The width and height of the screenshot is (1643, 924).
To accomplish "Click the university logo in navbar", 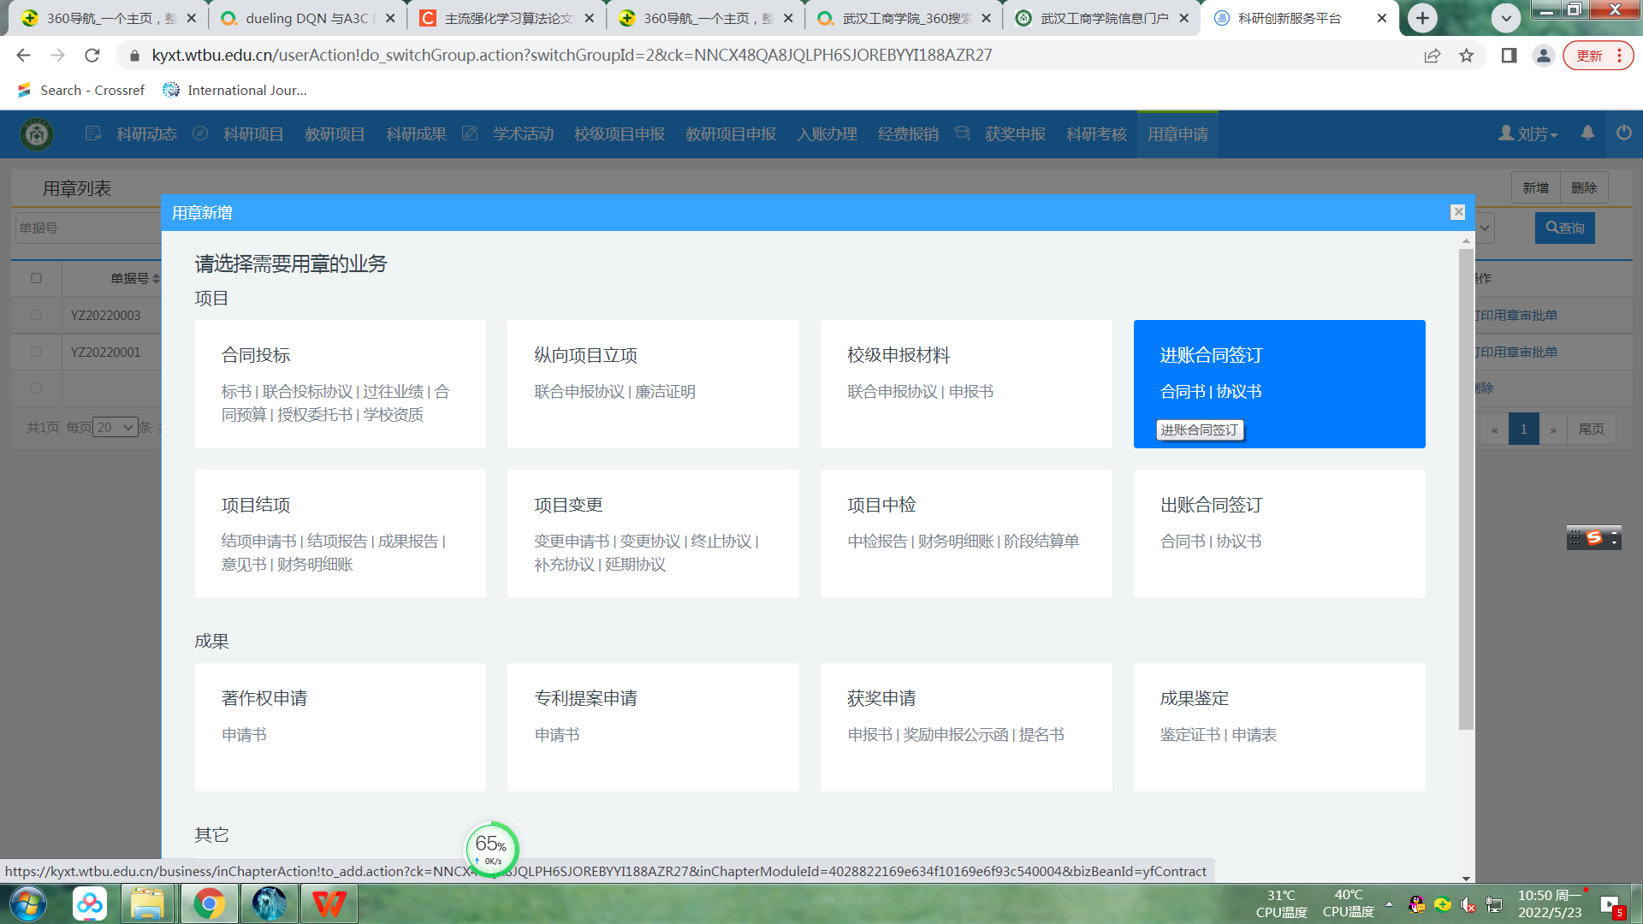I will point(37,134).
